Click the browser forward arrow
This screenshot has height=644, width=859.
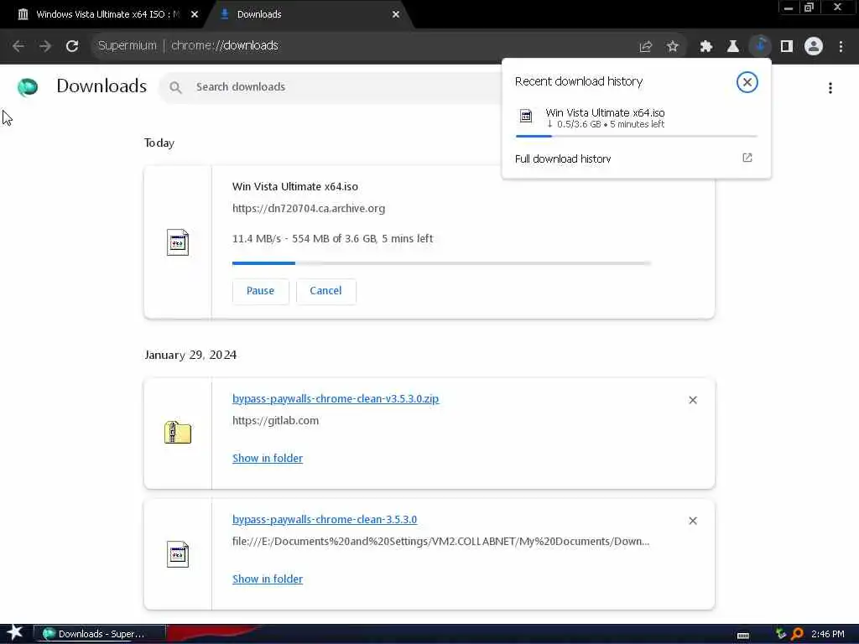pyautogui.click(x=45, y=46)
